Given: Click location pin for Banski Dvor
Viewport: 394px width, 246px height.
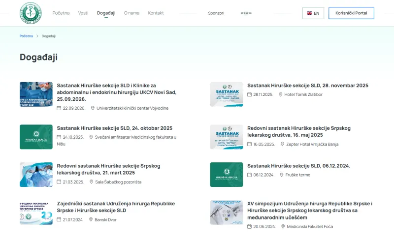Looking at the screenshot, I should point(91,219).
